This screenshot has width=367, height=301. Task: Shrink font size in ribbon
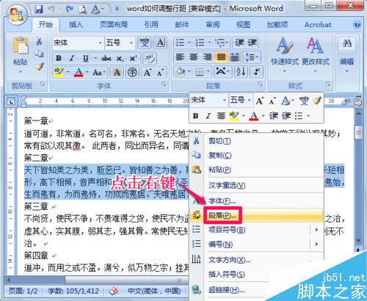[160, 72]
